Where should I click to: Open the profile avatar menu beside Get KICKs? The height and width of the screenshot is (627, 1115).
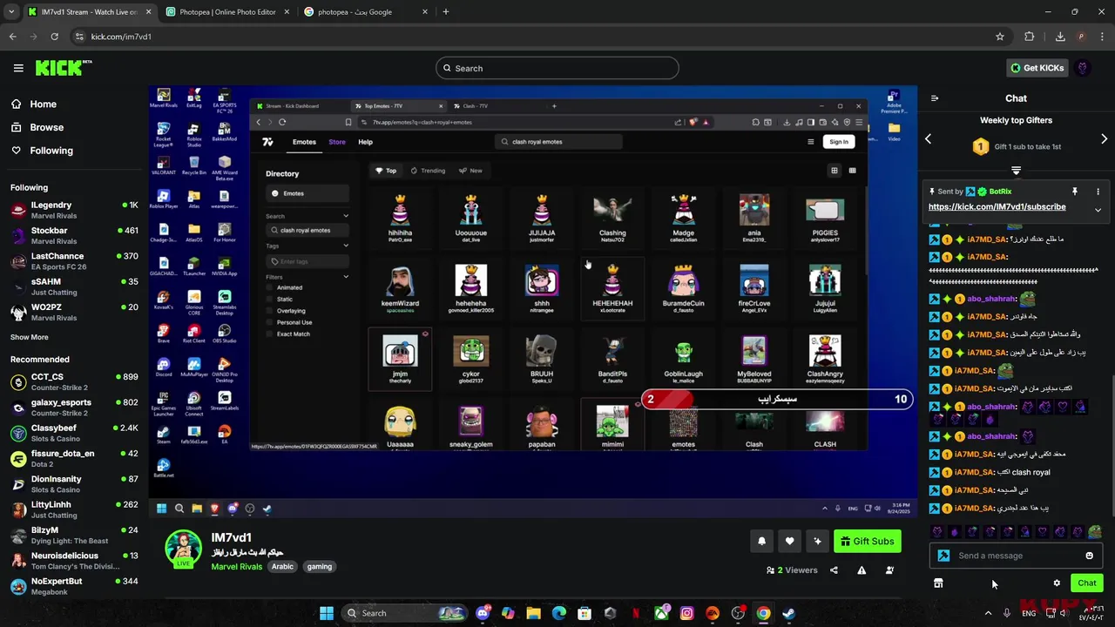1083,68
